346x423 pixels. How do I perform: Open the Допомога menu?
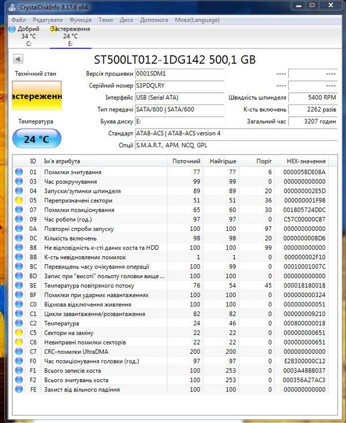tap(154, 20)
